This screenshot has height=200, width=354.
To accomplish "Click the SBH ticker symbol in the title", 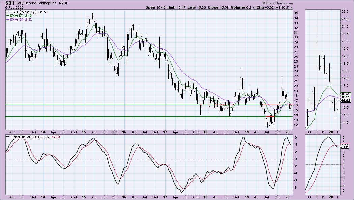I will click(10, 3).
